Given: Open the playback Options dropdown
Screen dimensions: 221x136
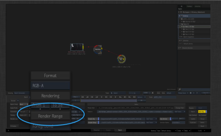Looking at the screenshot, I should [x=141, y=97].
